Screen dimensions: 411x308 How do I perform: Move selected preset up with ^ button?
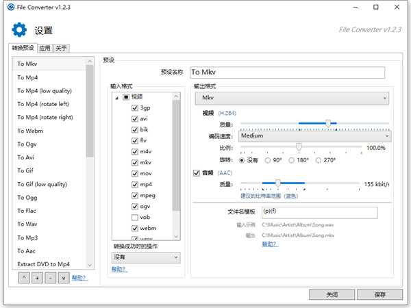tap(24, 278)
